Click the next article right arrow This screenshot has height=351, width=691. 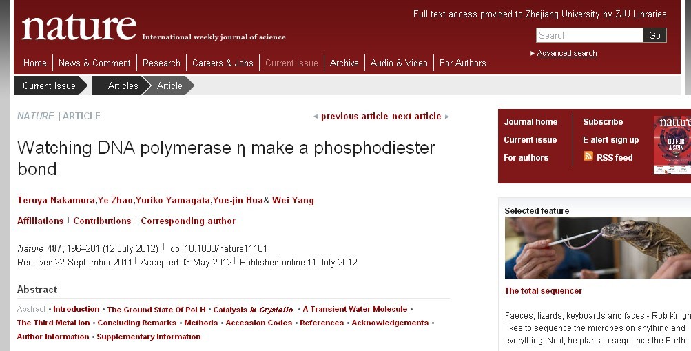point(447,117)
